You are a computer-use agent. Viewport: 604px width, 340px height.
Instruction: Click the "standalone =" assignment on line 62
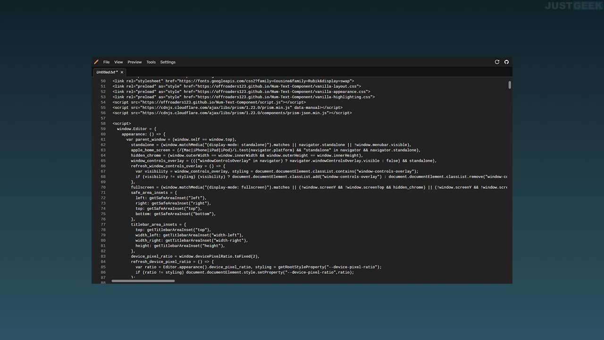145,145
